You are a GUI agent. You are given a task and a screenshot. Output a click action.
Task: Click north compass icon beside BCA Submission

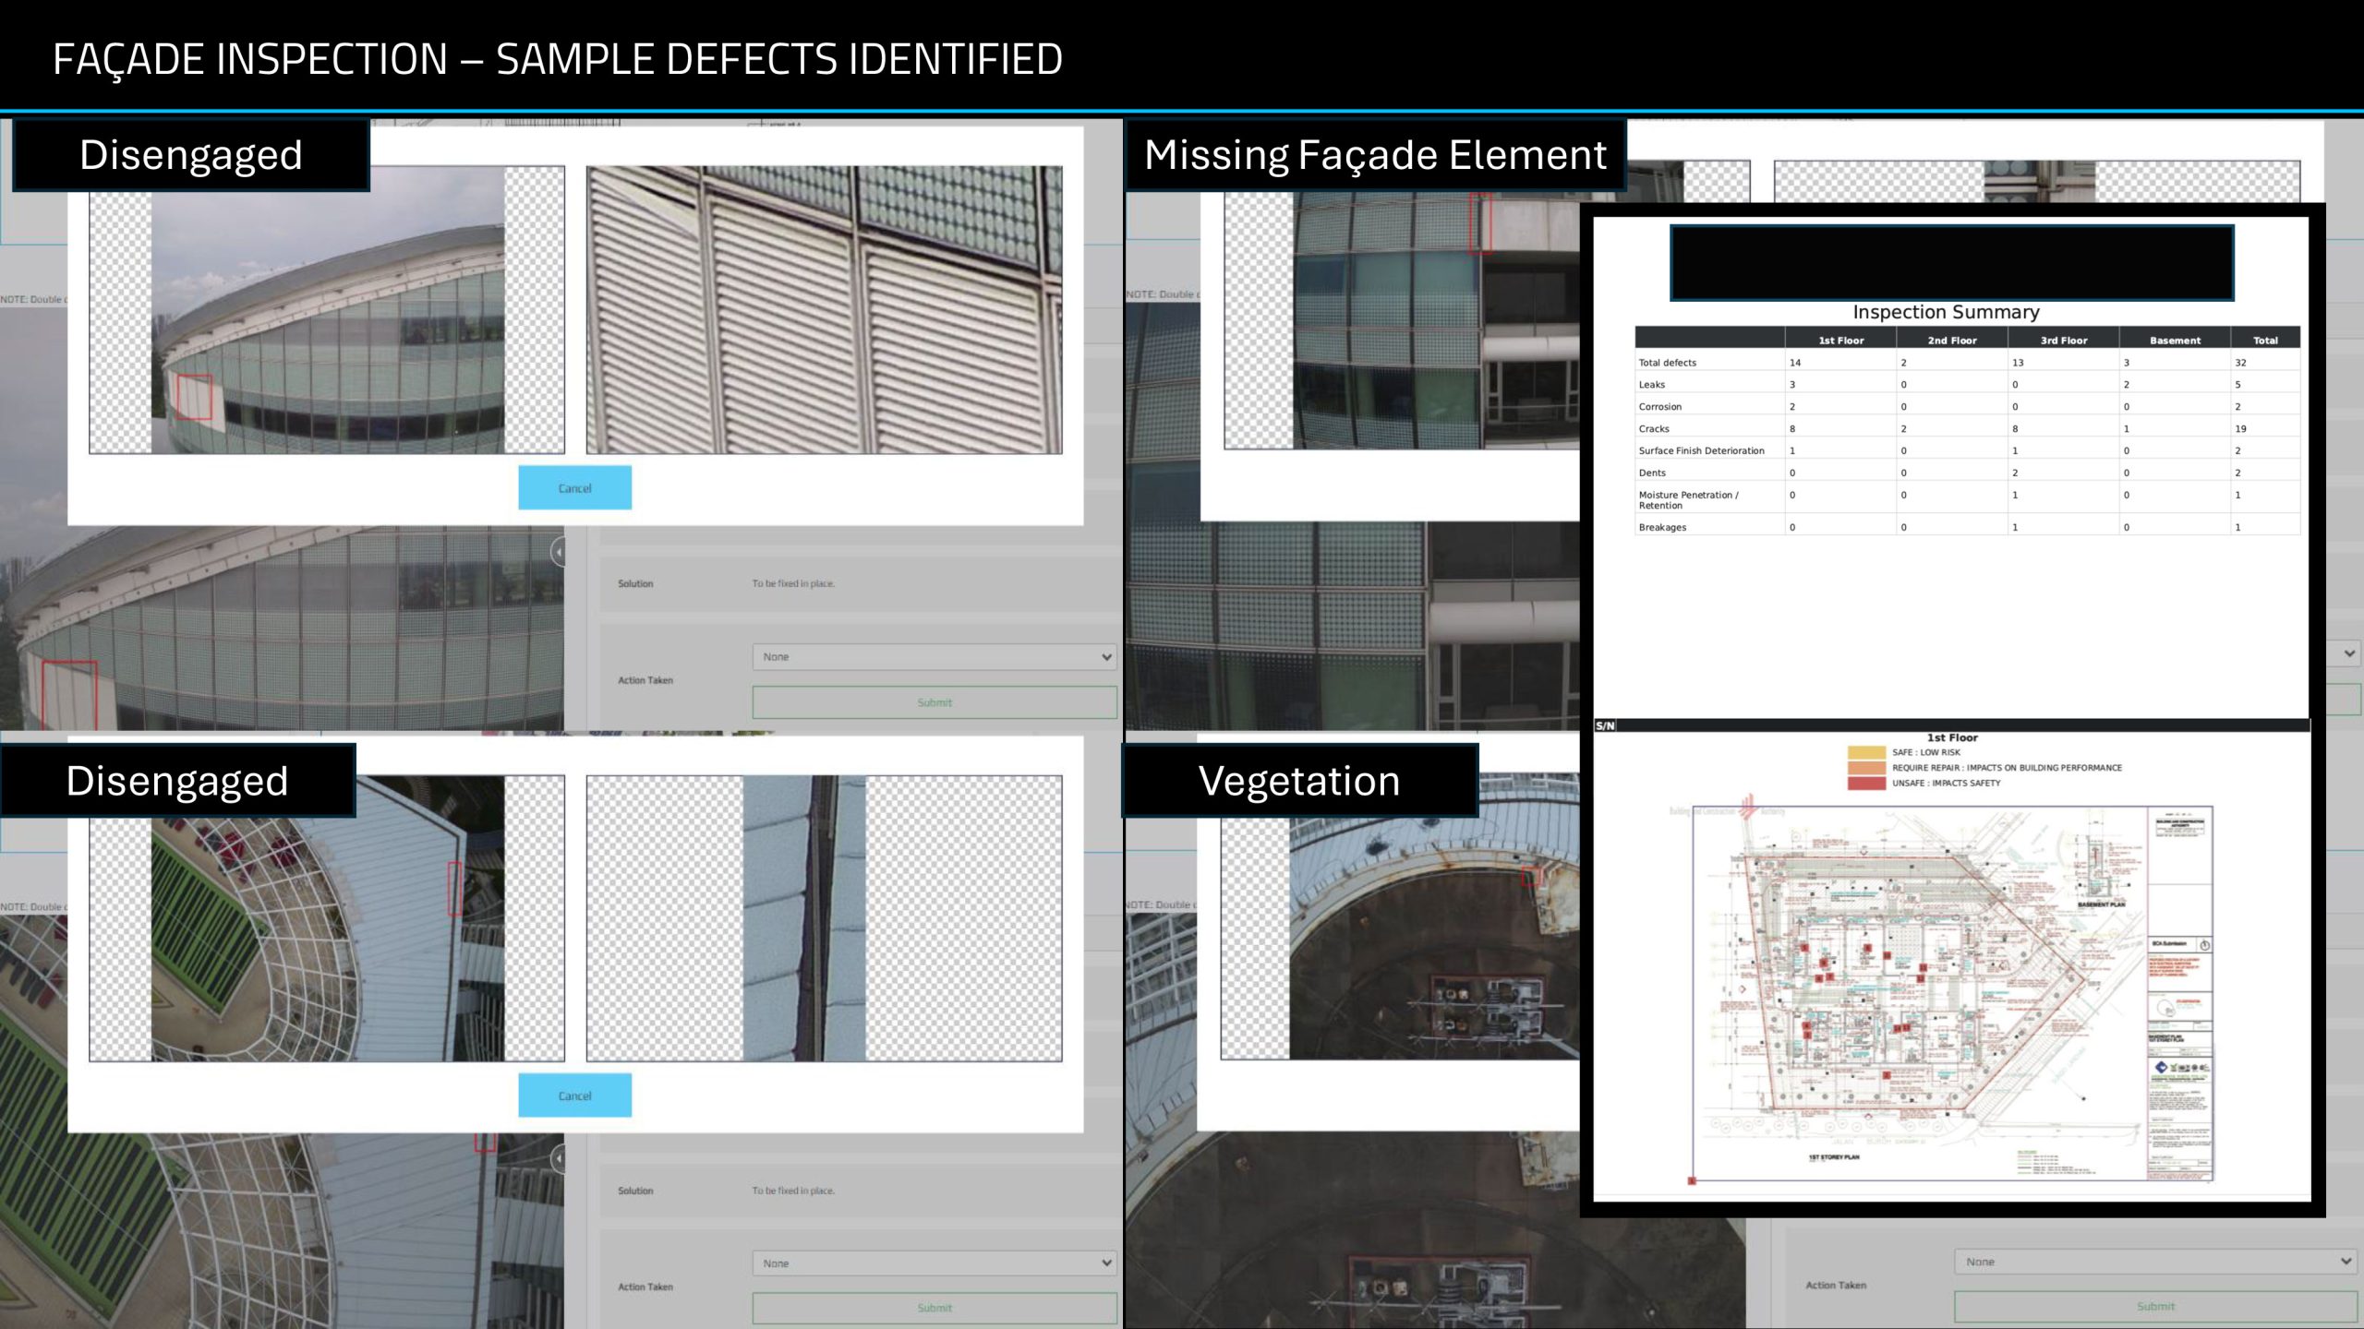coord(2204,945)
